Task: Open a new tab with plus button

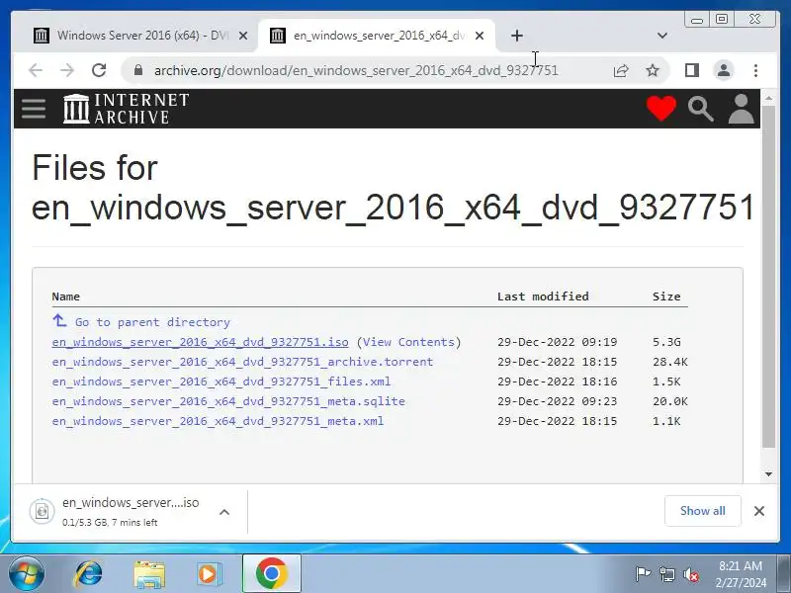Action: tap(516, 36)
